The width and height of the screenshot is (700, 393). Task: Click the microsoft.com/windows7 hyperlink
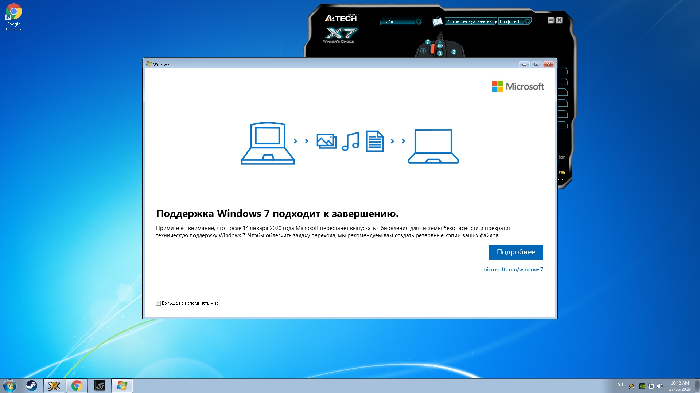[x=513, y=269]
